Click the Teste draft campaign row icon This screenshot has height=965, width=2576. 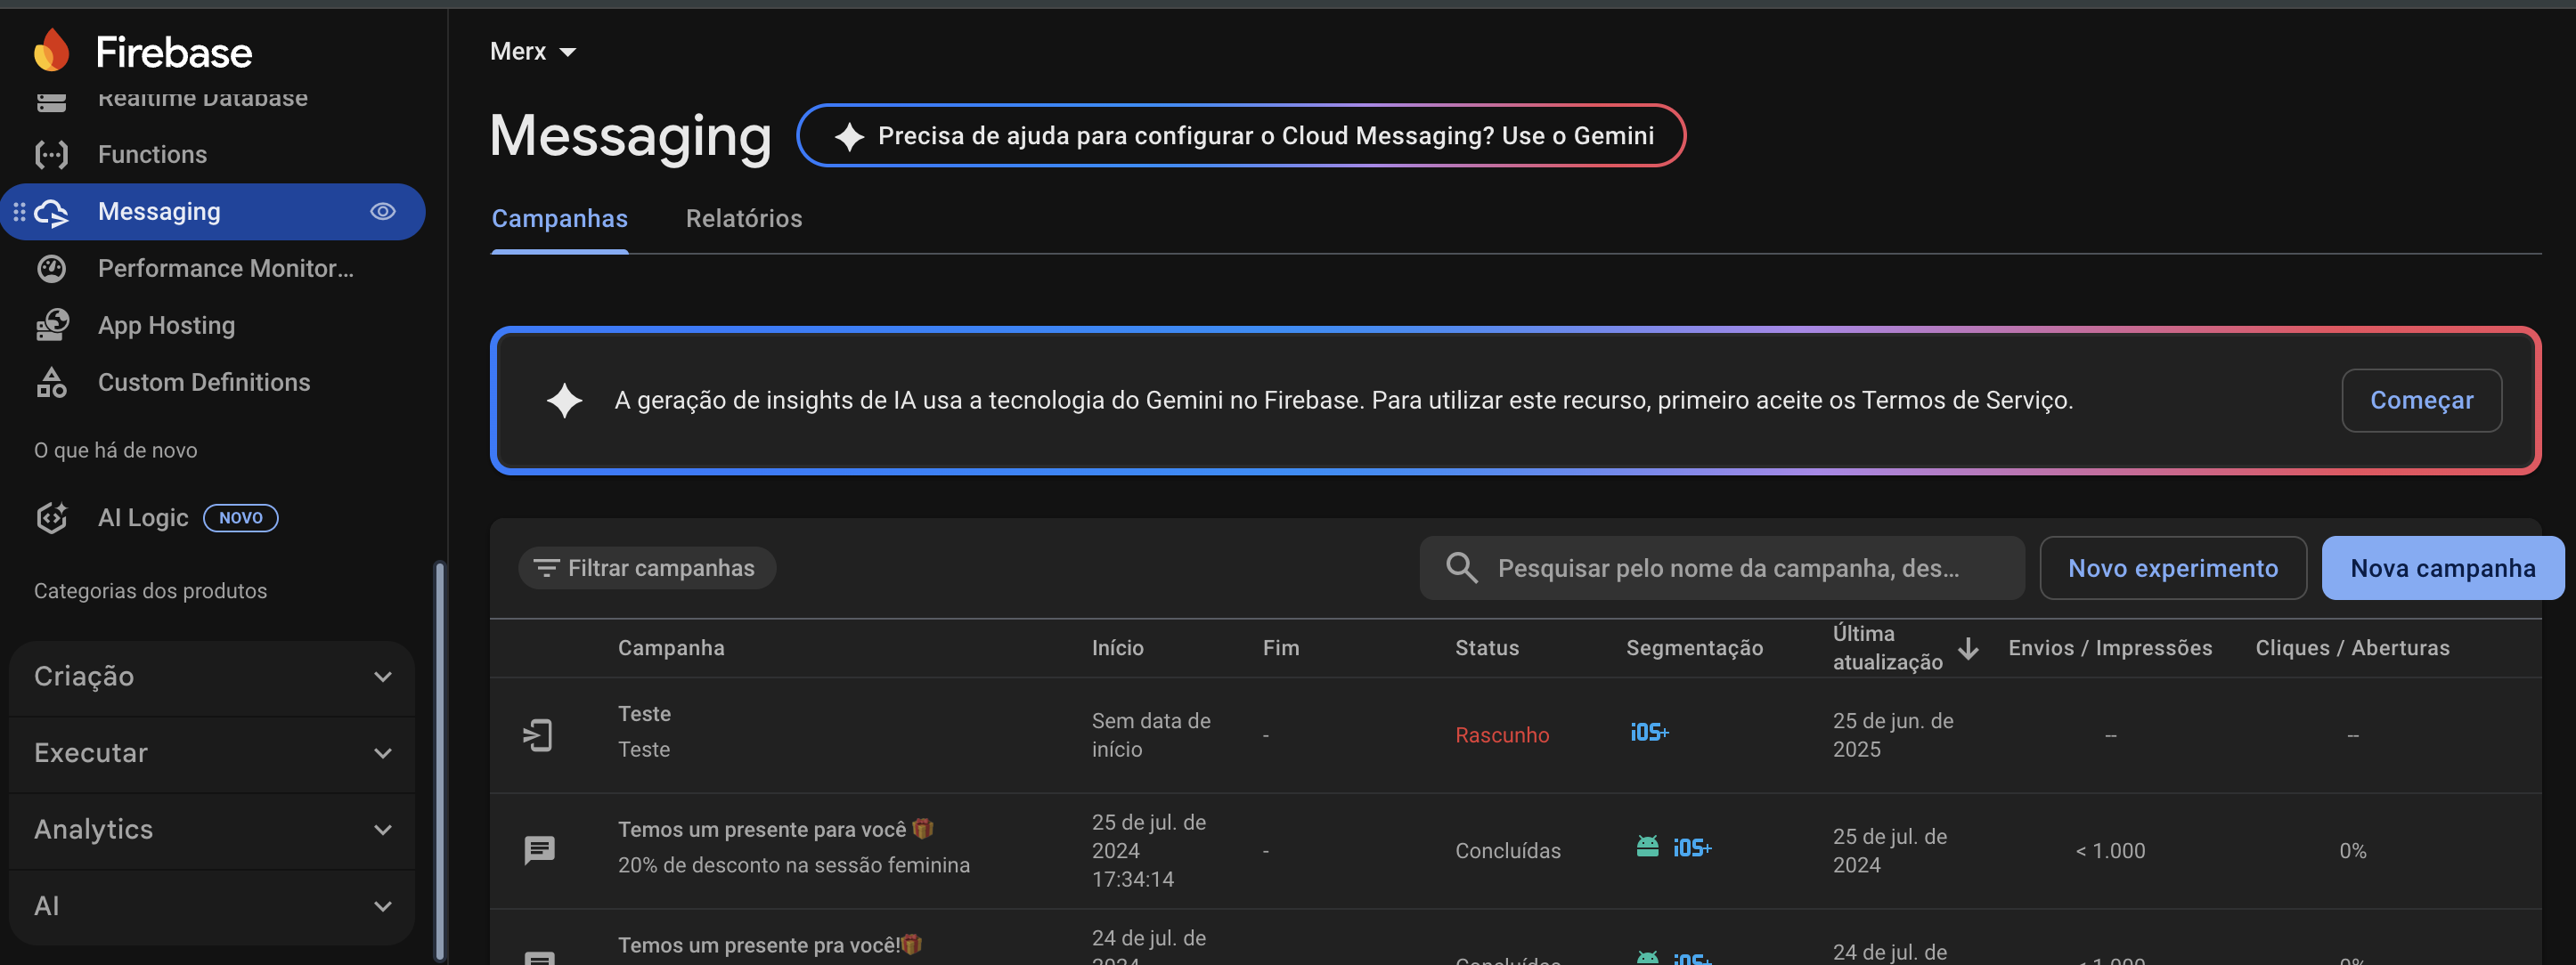[538, 735]
